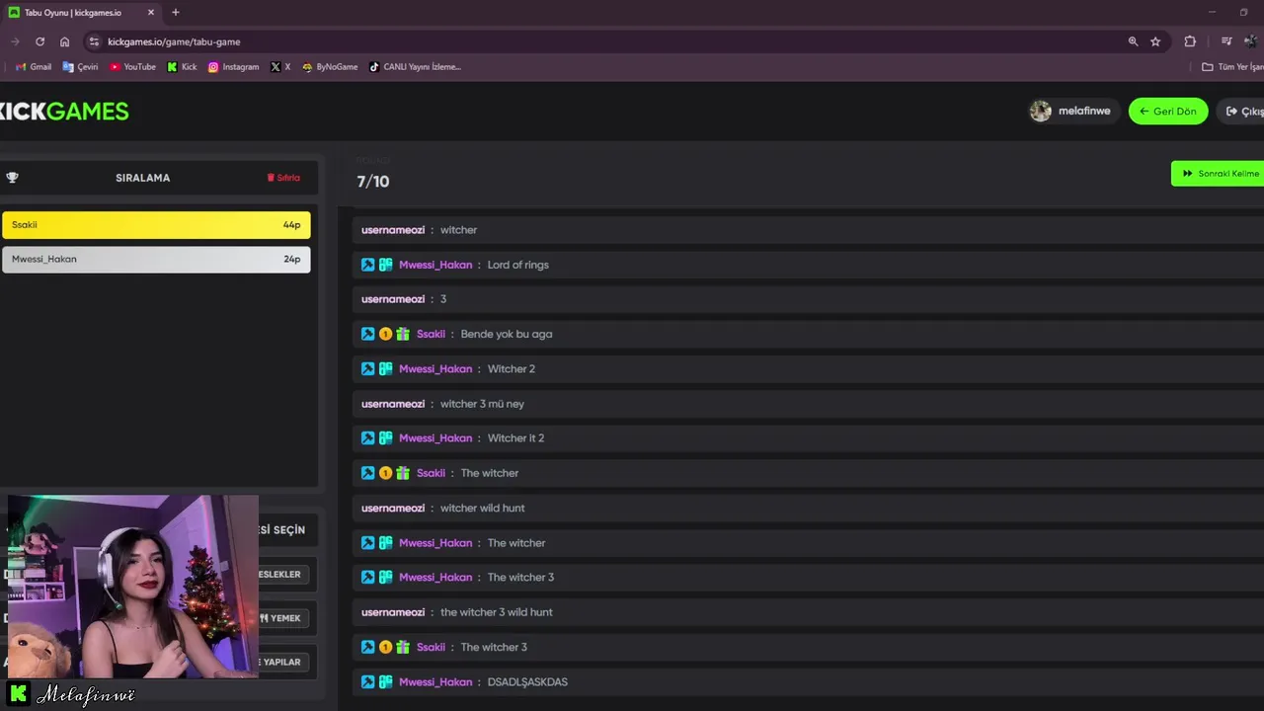Click orange badge in Ssakil's The witcher 3 row
This screenshot has width=1264, height=711.
coord(385,647)
